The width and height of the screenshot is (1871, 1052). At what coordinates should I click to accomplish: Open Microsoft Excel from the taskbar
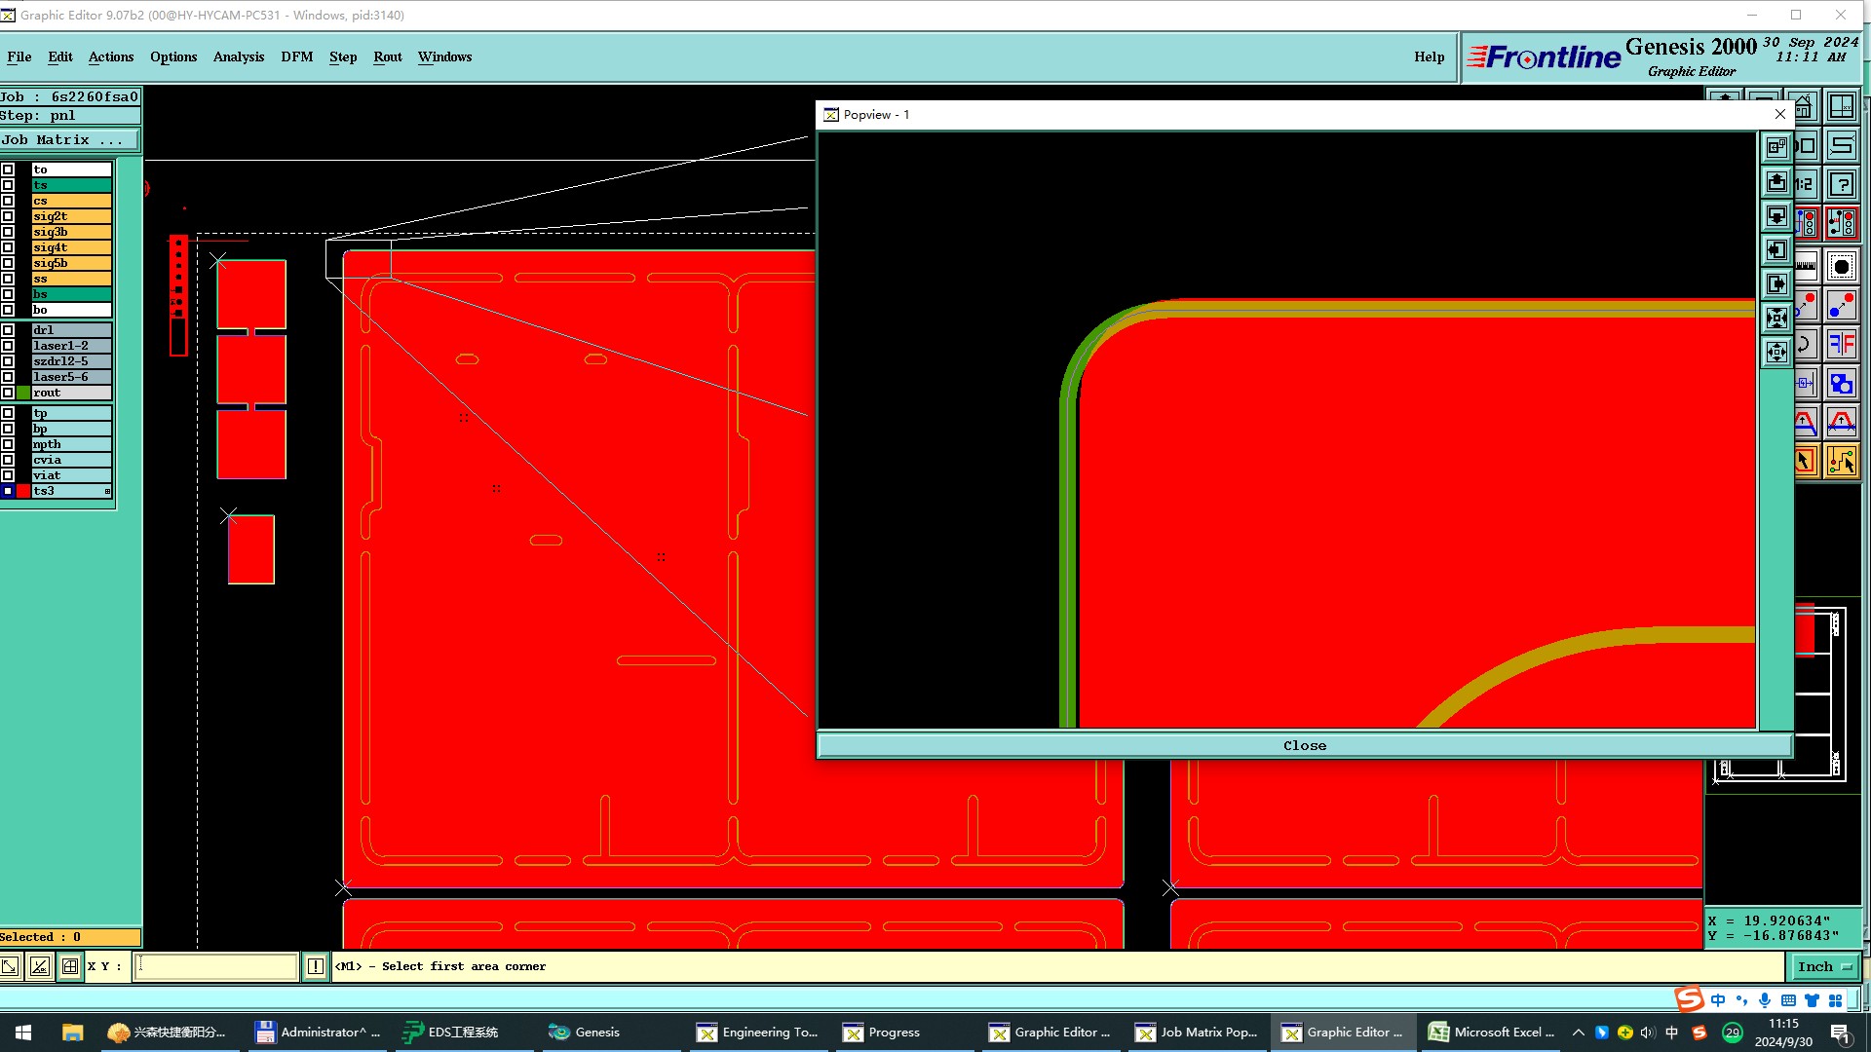[1491, 1033]
